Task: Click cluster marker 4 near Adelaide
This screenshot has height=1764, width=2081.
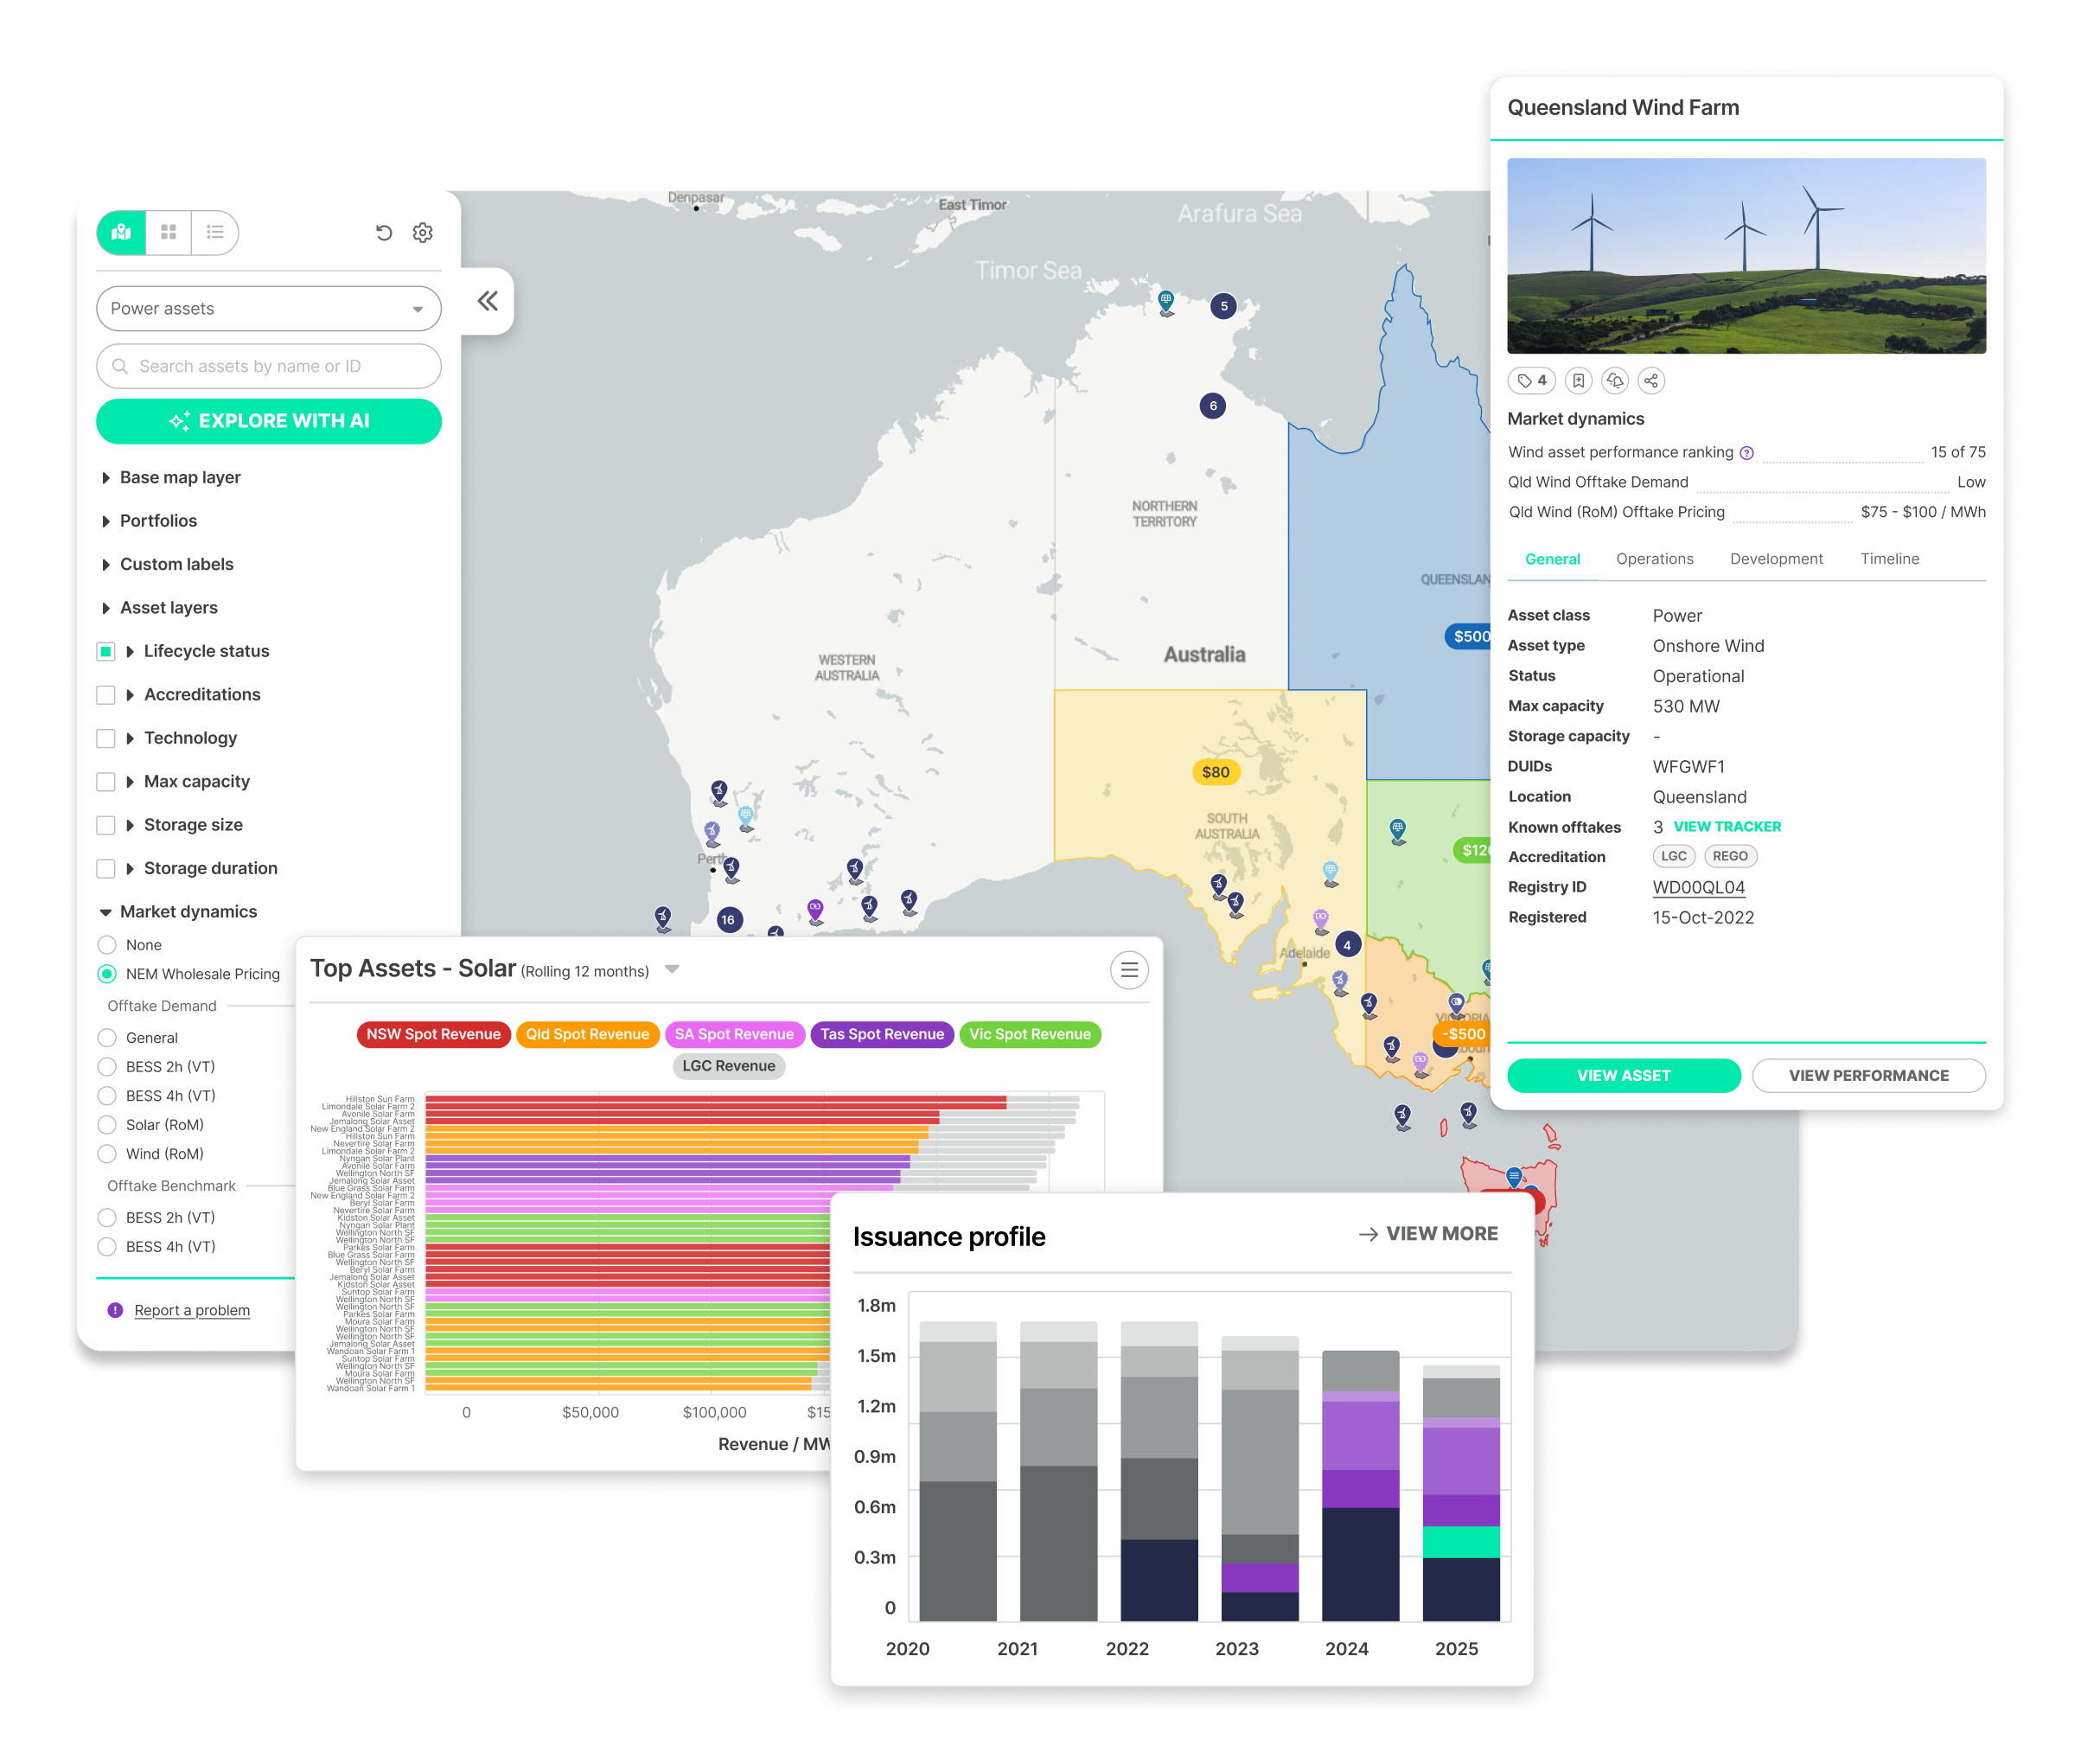Action: coord(1347,946)
